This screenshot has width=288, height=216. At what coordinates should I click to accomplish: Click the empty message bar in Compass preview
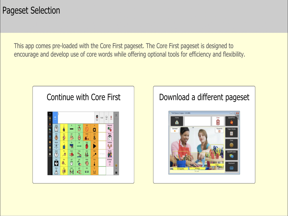tap(197, 121)
